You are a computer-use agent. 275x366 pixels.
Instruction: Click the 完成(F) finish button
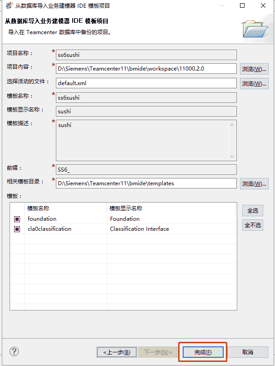point(203,352)
